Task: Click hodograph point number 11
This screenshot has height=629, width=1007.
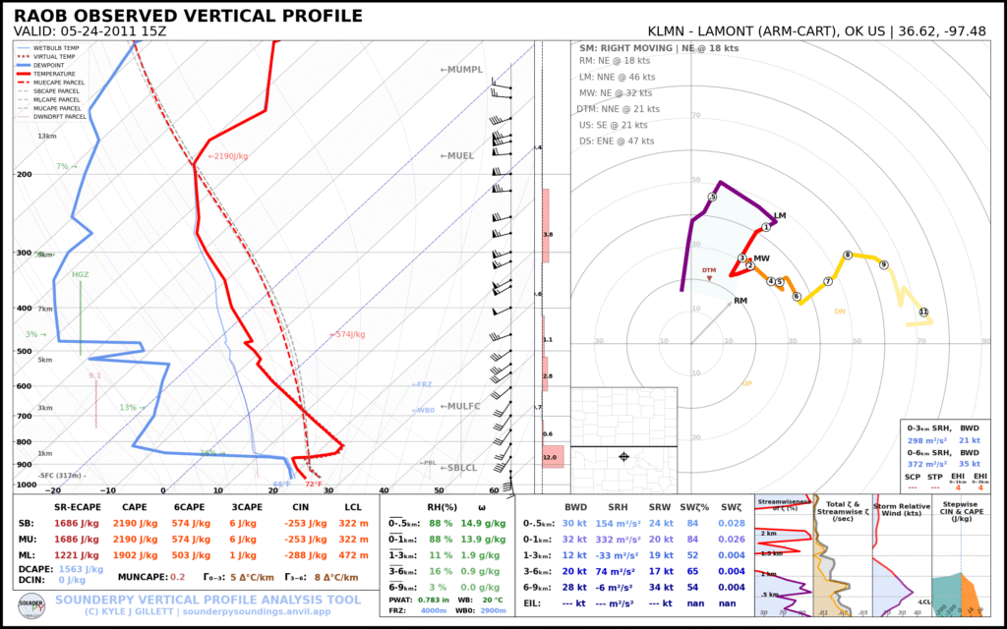Action: click(x=922, y=312)
